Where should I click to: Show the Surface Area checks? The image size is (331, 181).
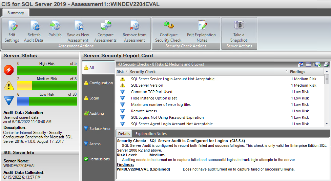[100, 129]
